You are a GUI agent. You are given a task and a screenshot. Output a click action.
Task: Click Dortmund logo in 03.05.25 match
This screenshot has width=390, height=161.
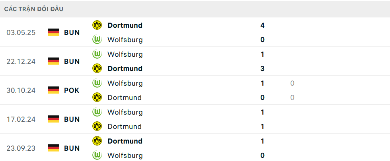click(97, 25)
